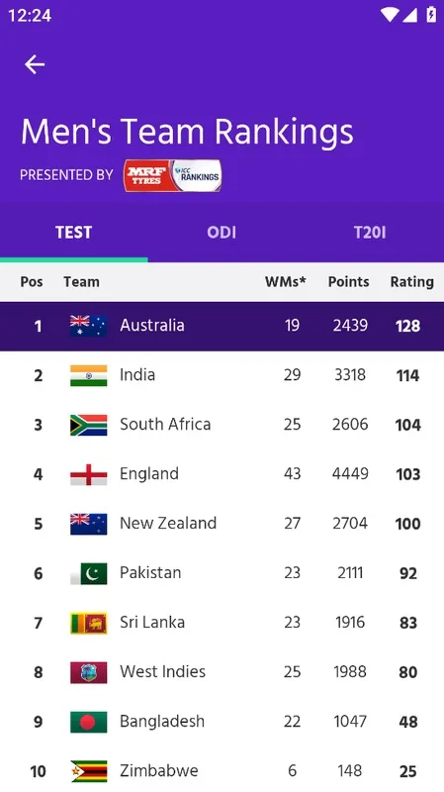Image resolution: width=444 pixels, height=792 pixels.
Task: Tap the Zimbabwe flag icon
Action: pos(88,771)
